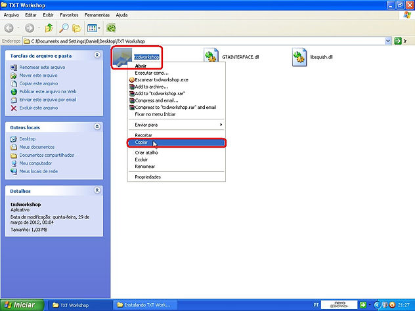Open the Ferramentas menu
The width and height of the screenshot is (415, 311).
click(97, 15)
